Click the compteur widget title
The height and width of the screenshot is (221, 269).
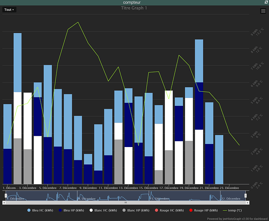[x=132, y=2]
